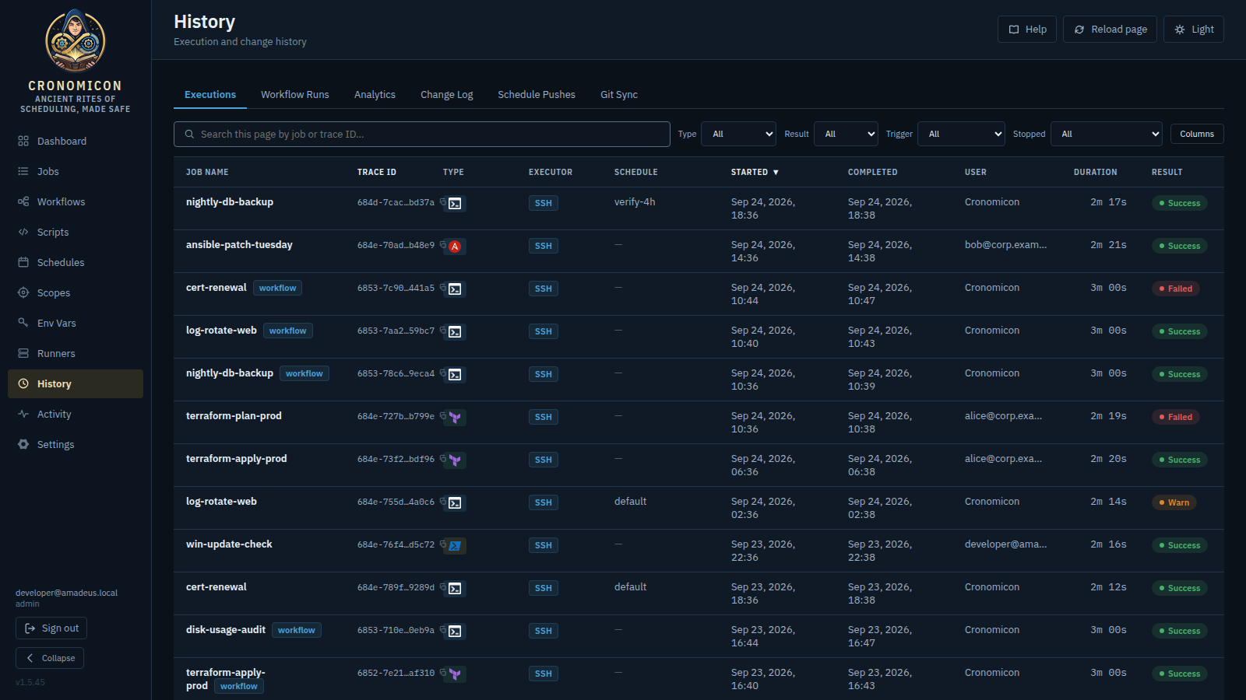
Task: Open the Dashboard sidebar icon
Action: point(23,141)
